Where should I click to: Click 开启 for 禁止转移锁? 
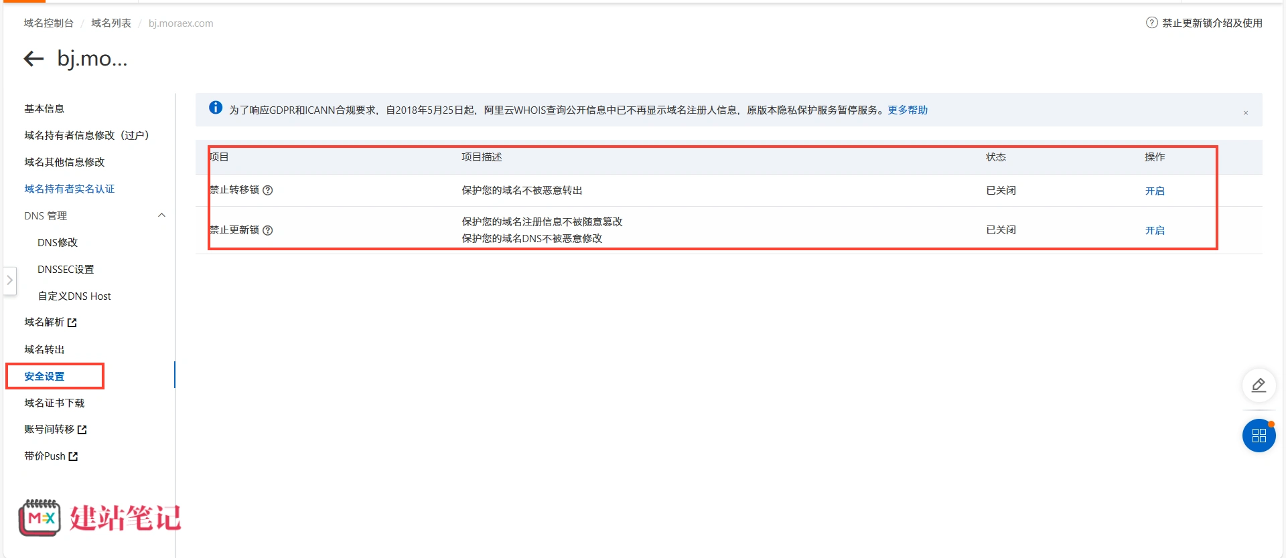pyautogui.click(x=1155, y=191)
